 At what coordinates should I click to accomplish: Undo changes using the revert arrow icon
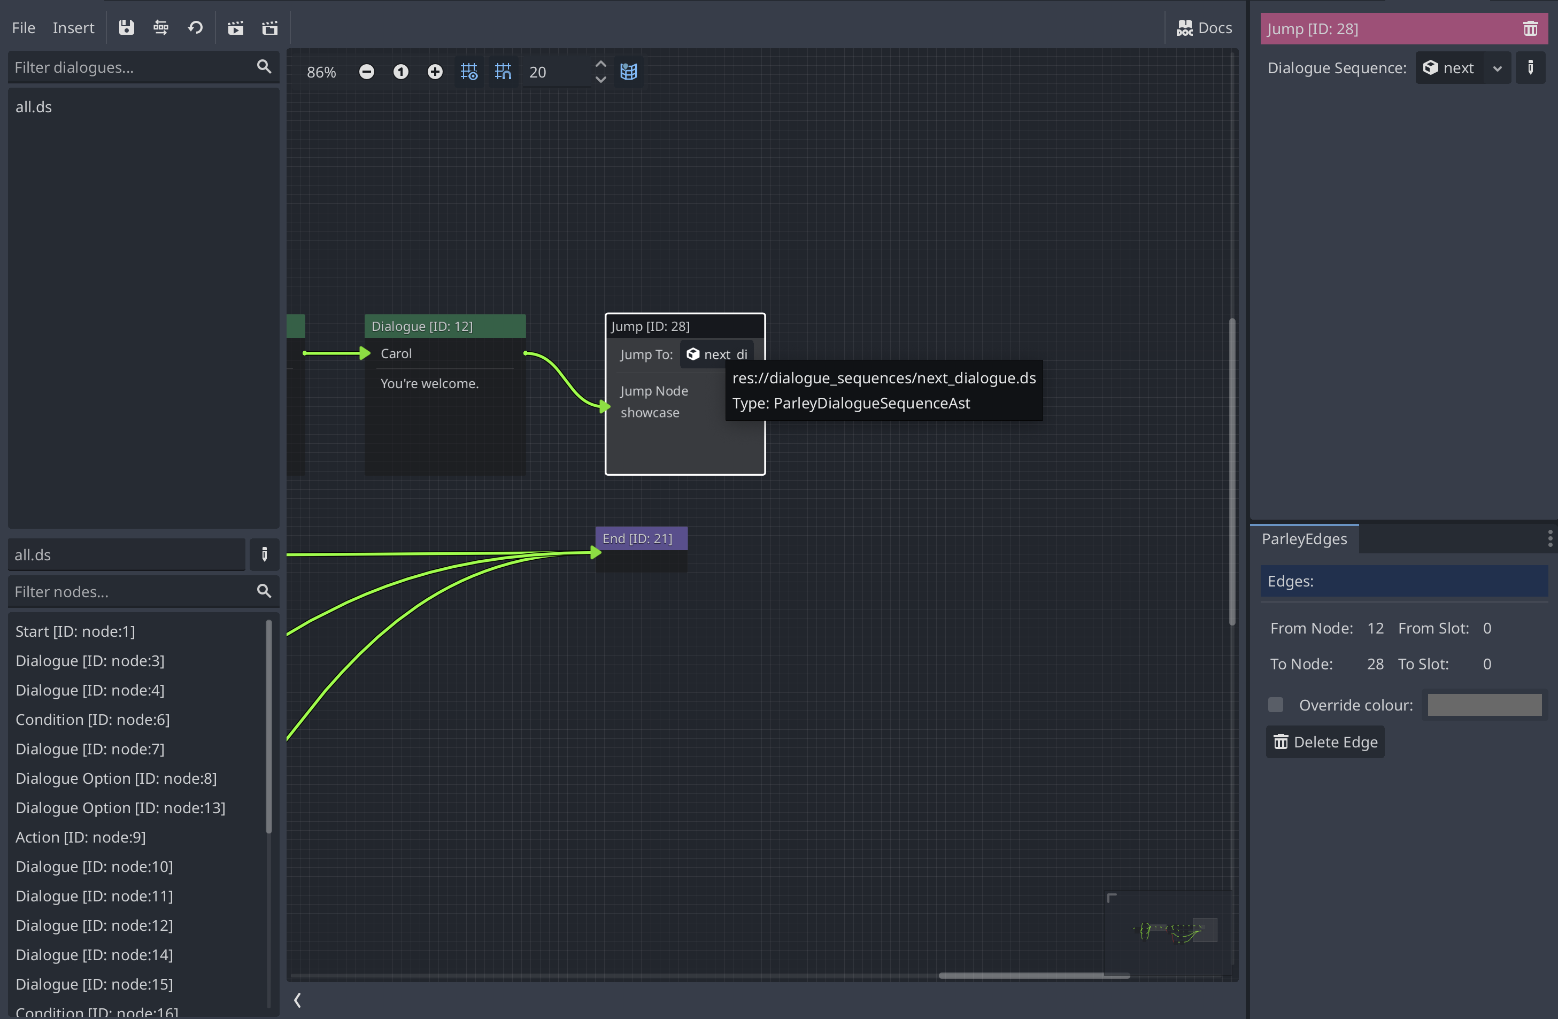pyautogui.click(x=195, y=27)
